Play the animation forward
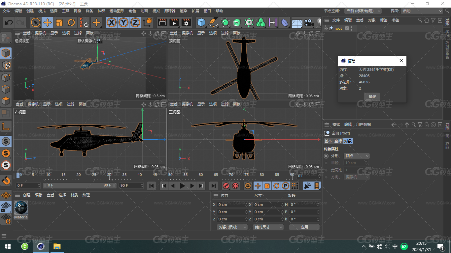The height and width of the screenshot is (253, 451). click(183, 186)
